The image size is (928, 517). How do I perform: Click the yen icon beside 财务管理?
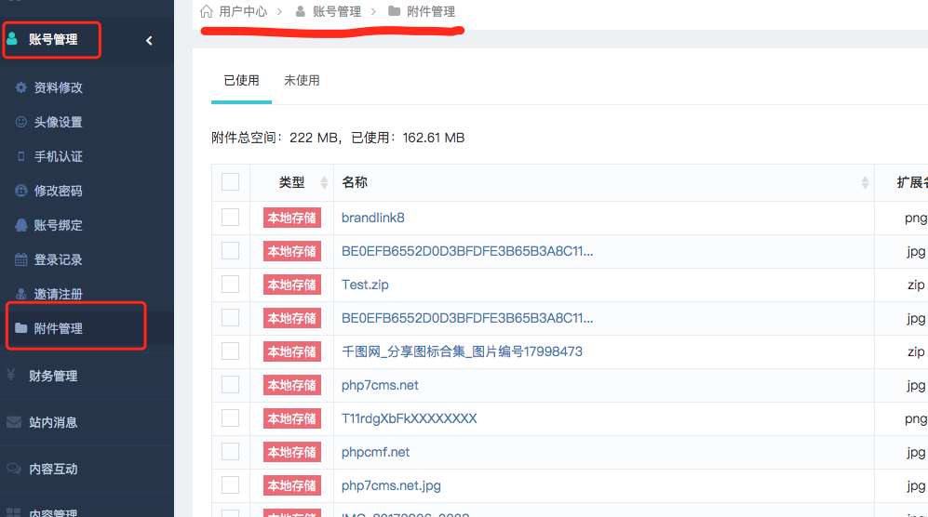(x=11, y=375)
